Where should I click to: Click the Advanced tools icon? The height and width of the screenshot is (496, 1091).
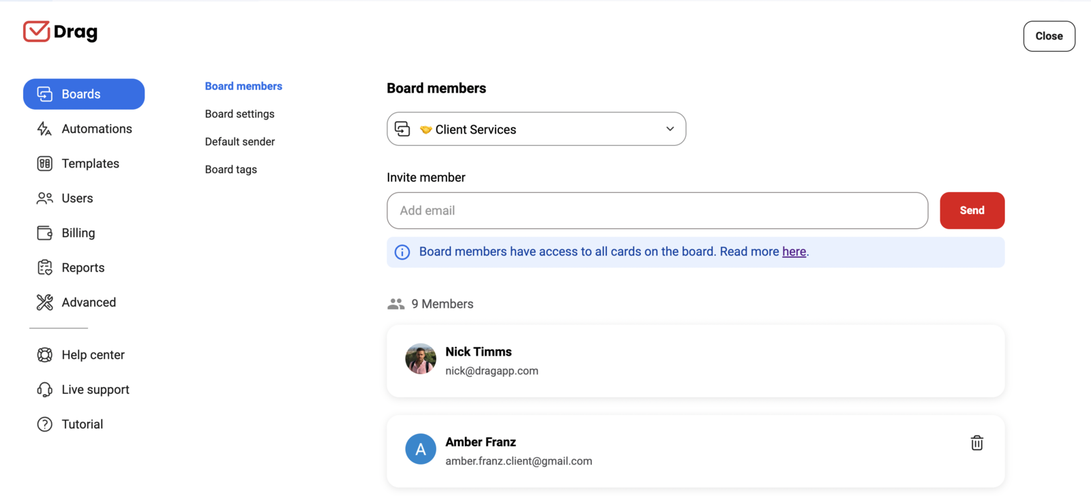45,303
